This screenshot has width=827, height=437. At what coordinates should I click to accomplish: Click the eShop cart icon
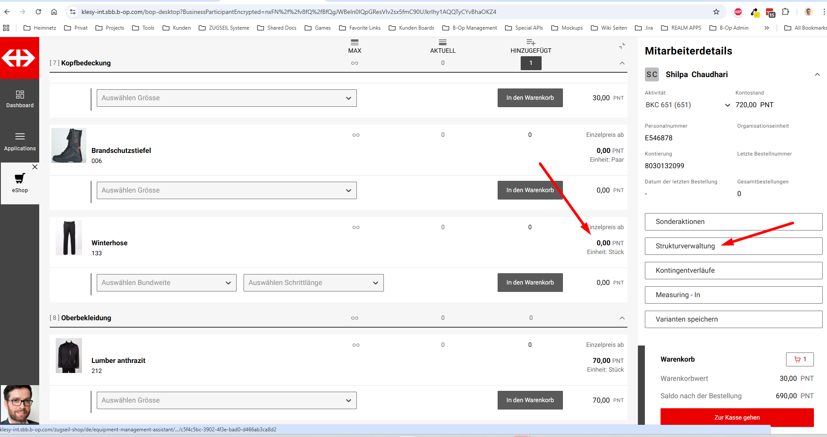point(20,178)
